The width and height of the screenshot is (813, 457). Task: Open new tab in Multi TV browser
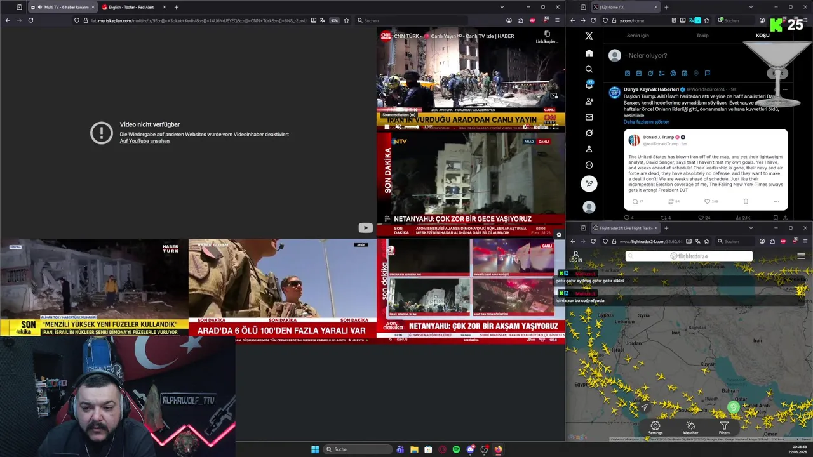(x=176, y=7)
